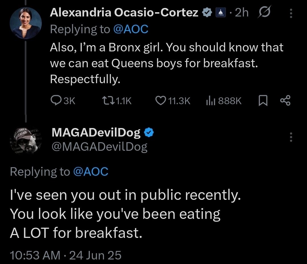This screenshot has width=307, height=264.
Task: Follow the @AOC mention in top tweet
Action: tap(130, 29)
